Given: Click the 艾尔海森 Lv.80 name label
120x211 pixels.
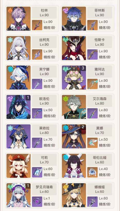Looking at the screenshot, I should coord(100,101).
